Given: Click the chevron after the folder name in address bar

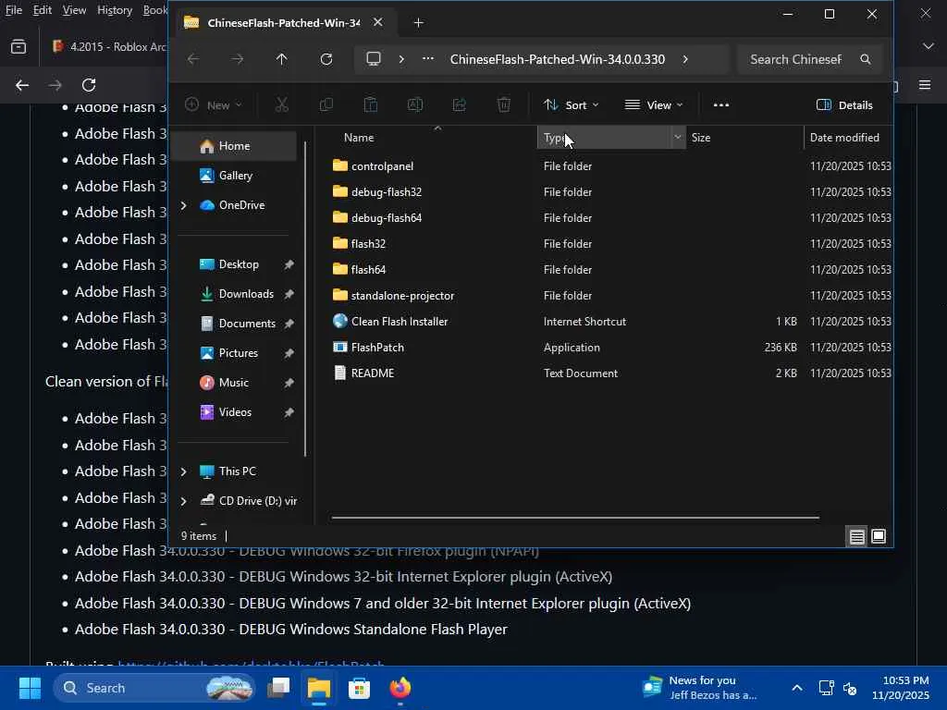Looking at the screenshot, I should click(x=685, y=59).
